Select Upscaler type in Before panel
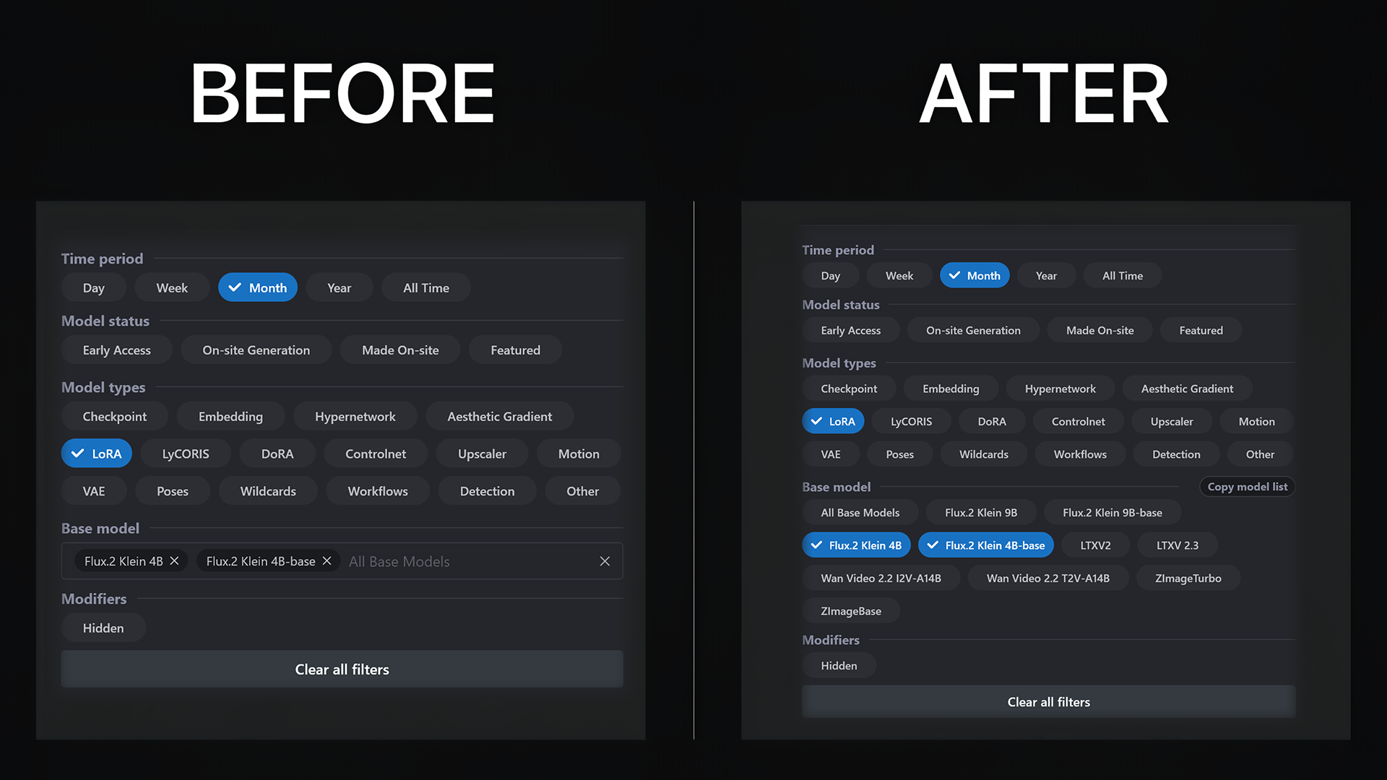The width and height of the screenshot is (1387, 780). [483, 454]
